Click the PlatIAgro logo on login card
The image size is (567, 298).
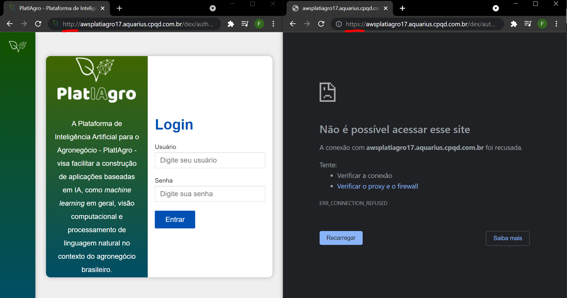[97, 80]
